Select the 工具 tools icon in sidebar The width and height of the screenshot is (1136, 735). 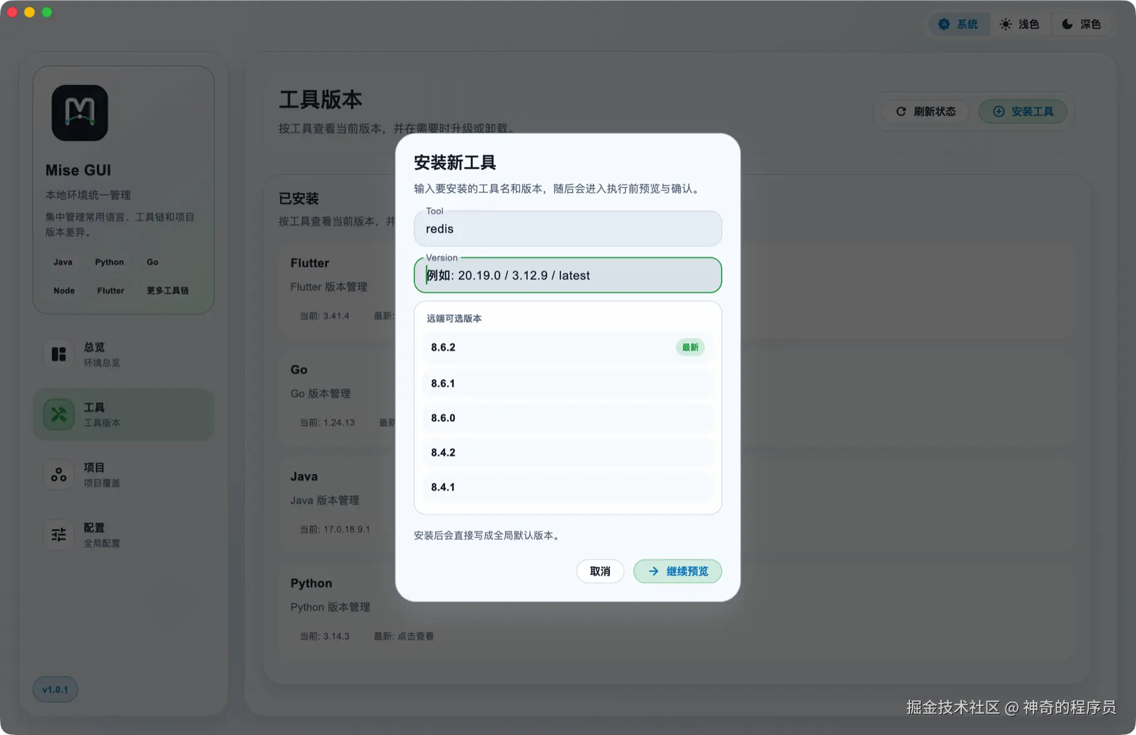(59, 415)
